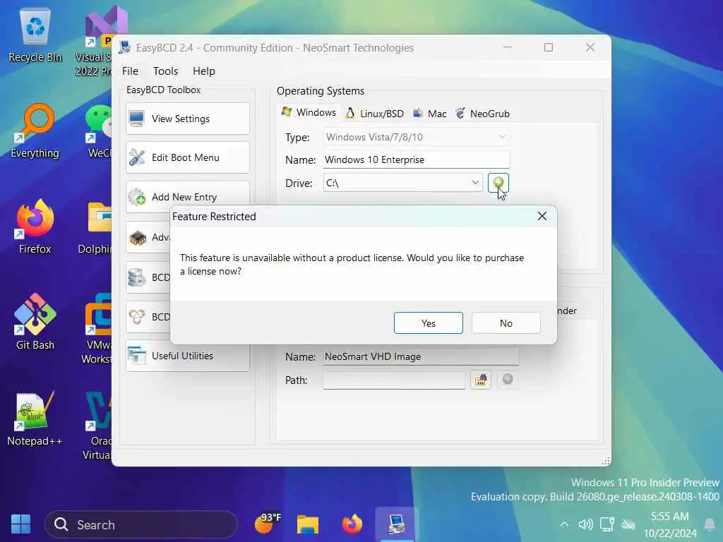Click EasyBCD taskbar button

397,524
